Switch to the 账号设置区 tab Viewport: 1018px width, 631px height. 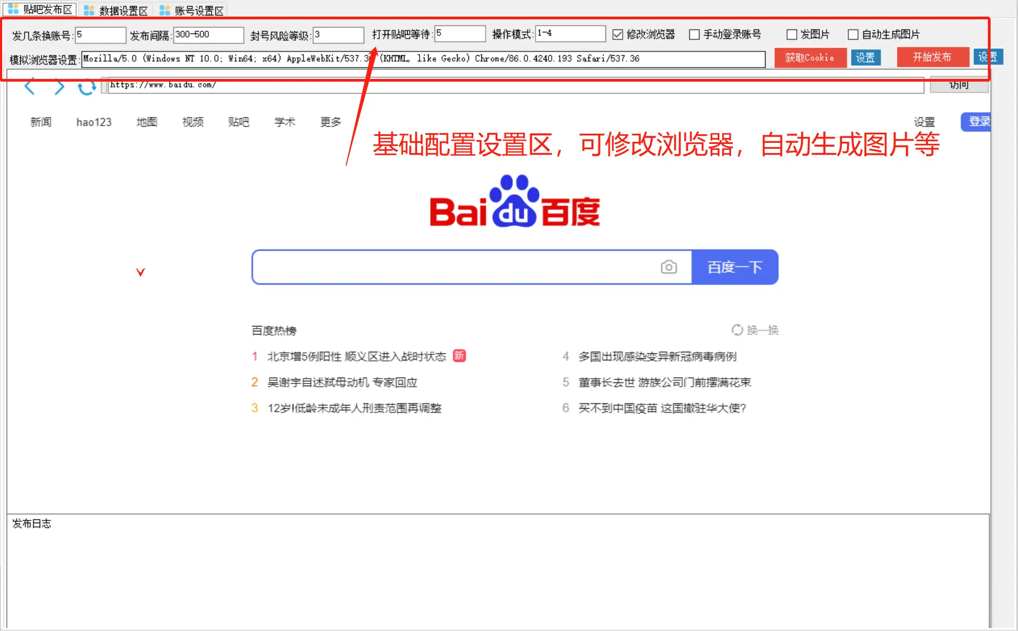coord(192,10)
